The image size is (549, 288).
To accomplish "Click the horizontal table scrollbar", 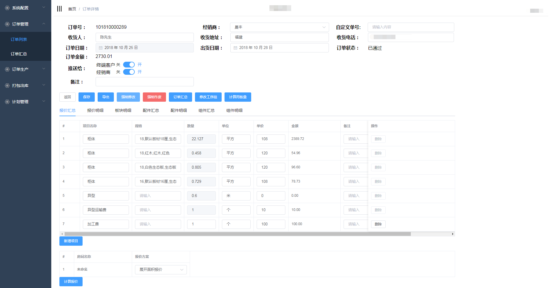I will [238, 234].
